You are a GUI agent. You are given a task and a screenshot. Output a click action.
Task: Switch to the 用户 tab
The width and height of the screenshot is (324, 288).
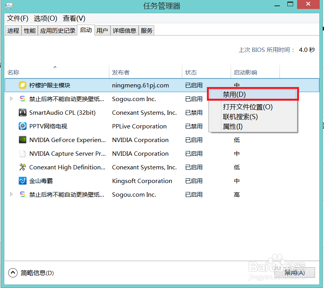pos(102,30)
